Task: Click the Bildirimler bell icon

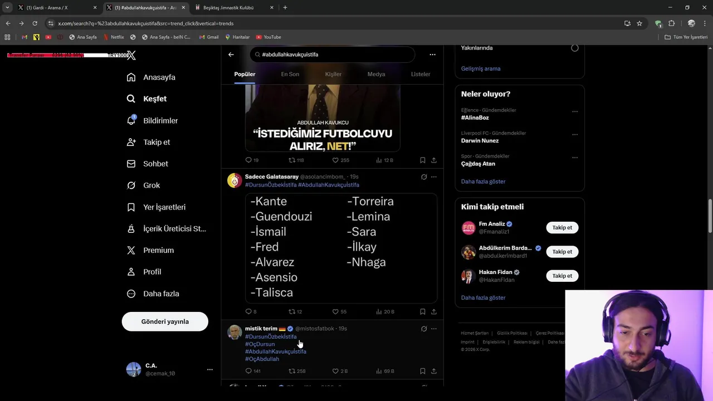Action: coord(131,120)
